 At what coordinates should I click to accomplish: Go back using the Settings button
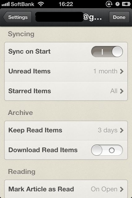click(x=17, y=17)
